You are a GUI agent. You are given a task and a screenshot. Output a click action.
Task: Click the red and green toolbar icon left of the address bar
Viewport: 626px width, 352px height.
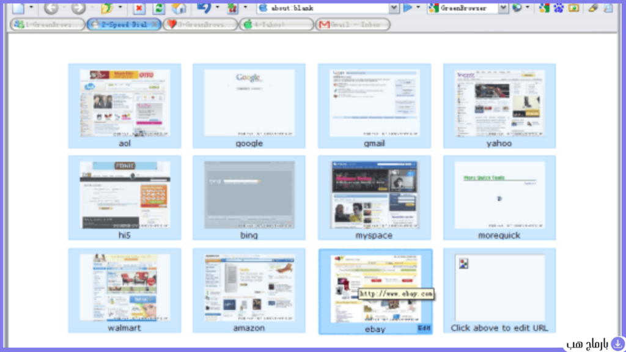[x=232, y=8]
